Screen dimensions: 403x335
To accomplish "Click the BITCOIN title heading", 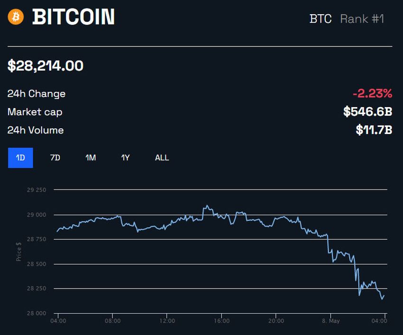I will coord(73,18).
